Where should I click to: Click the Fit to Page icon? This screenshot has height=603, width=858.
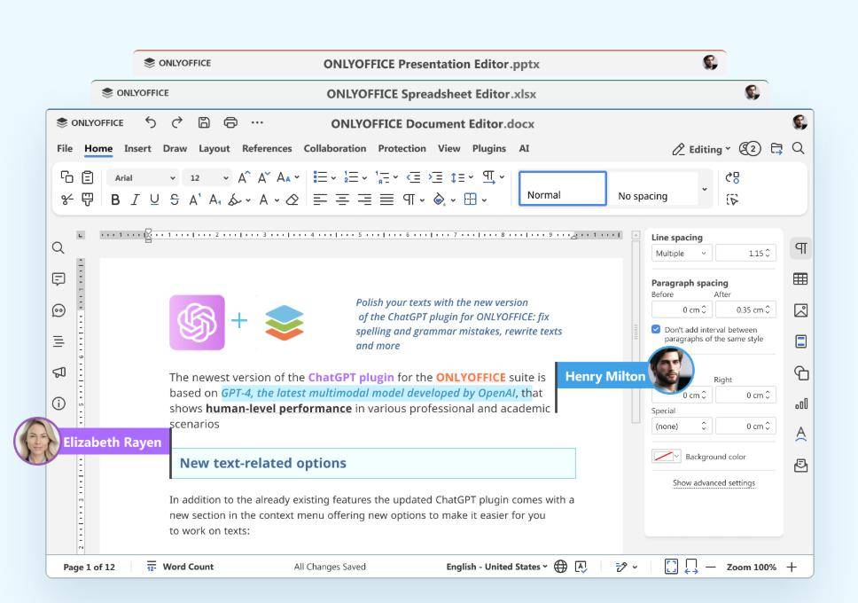pyautogui.click(x=671, y=567)
